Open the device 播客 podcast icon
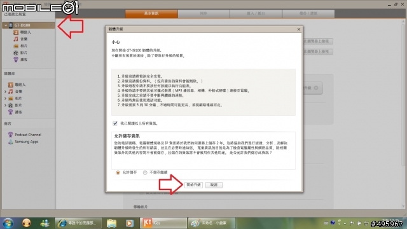407x229 pixels. (x=16, y=60)
